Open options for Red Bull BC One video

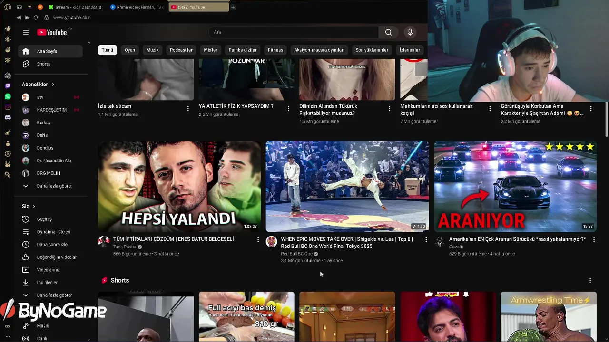coord(426,240)
